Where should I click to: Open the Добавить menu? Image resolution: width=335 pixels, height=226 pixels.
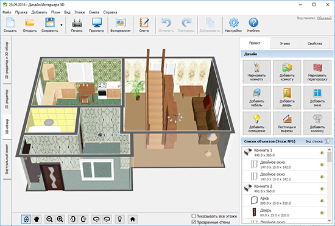tap(39, 12)
